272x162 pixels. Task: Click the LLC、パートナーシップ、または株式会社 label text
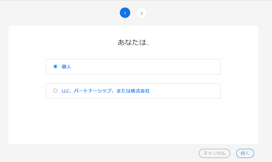pos(105,91)
